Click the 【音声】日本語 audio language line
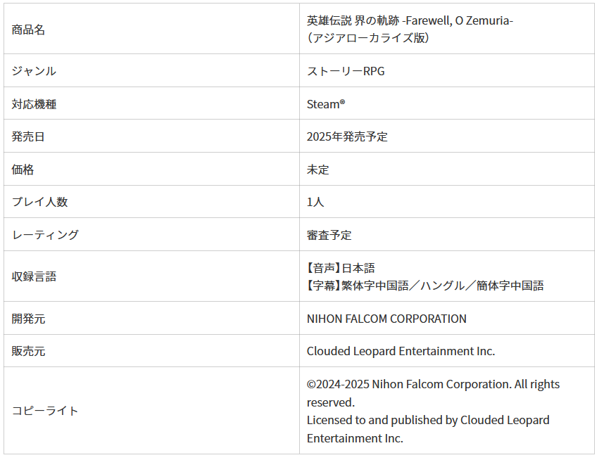The width and height of the screenshot is (604, 460). point(341,268)
